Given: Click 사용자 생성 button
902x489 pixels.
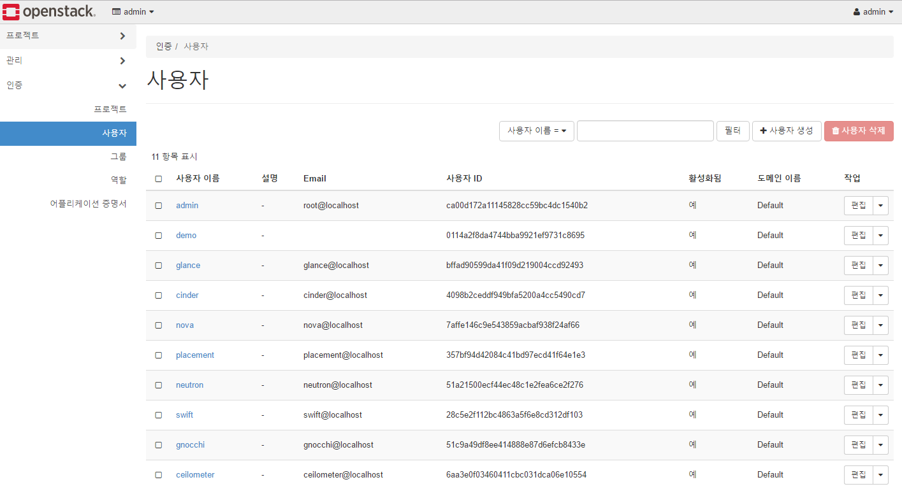Looking at the screenshot, I should coord(787,131).
